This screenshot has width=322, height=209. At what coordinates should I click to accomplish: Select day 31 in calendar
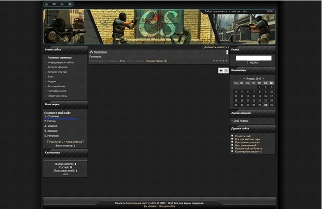click(x=272, y=105)
